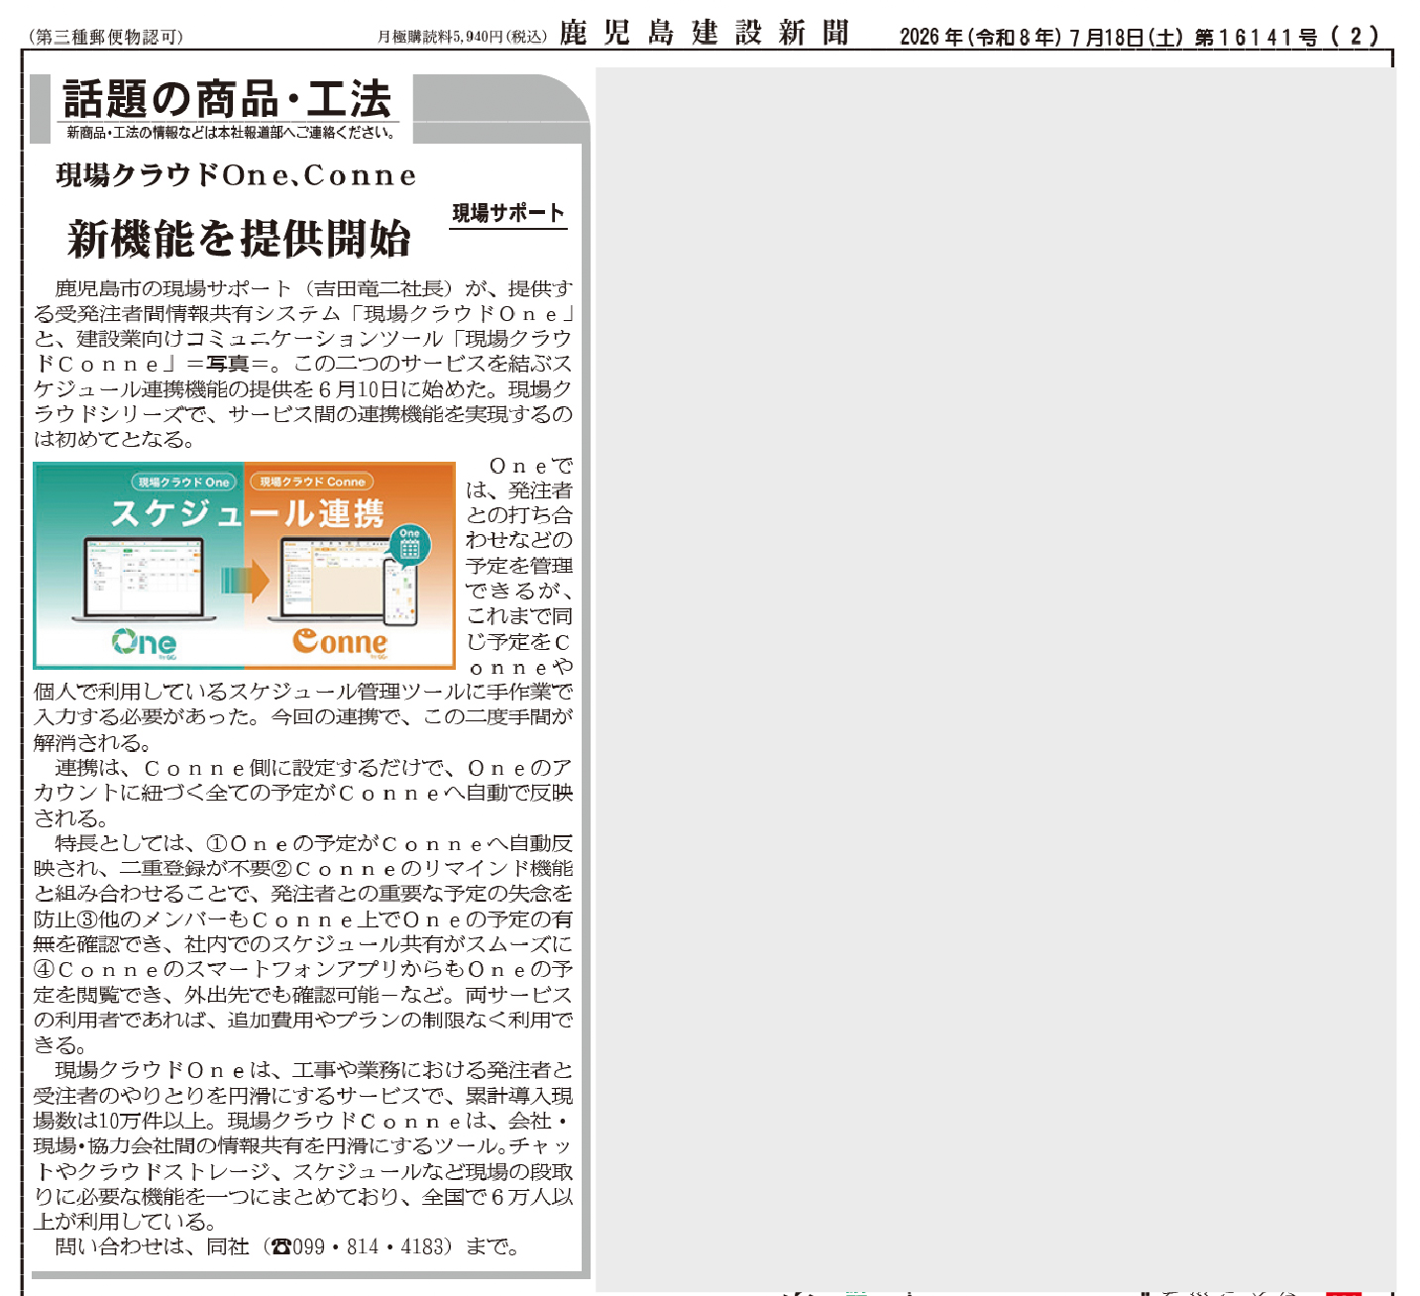Image resolution: width=1420 pixels, height=1296 pixels.
Task: Click the subscription price '月極購読料5,940円(税込)'
Action: click(462, 37)
